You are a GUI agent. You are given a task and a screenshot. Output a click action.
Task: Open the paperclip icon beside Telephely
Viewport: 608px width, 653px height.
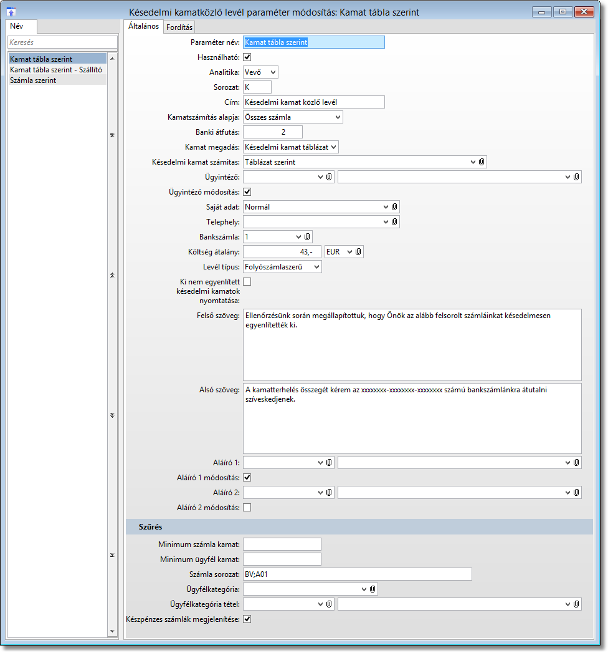(x=394, y=222)
